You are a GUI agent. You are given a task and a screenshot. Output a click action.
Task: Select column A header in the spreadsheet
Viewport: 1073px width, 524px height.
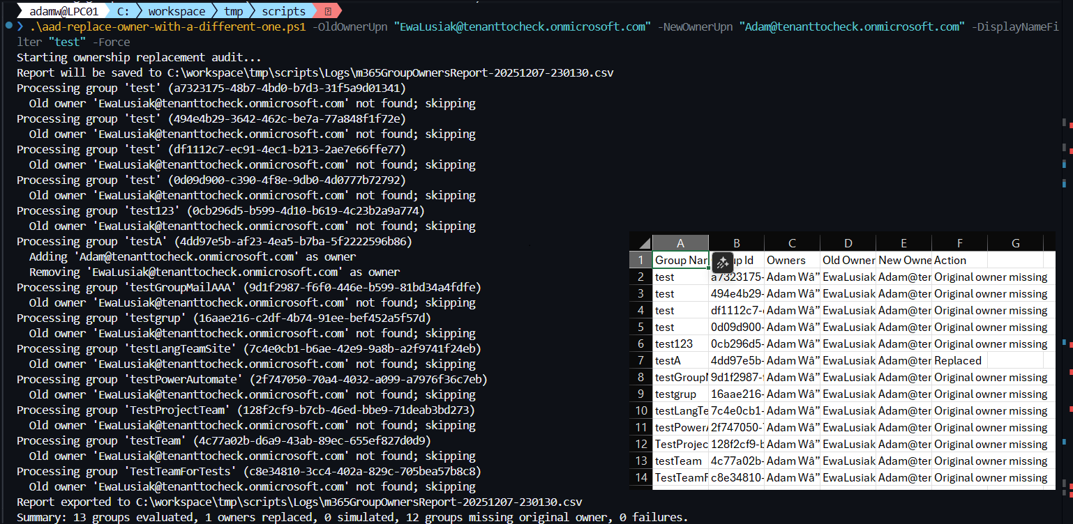(x=680, y=242)
